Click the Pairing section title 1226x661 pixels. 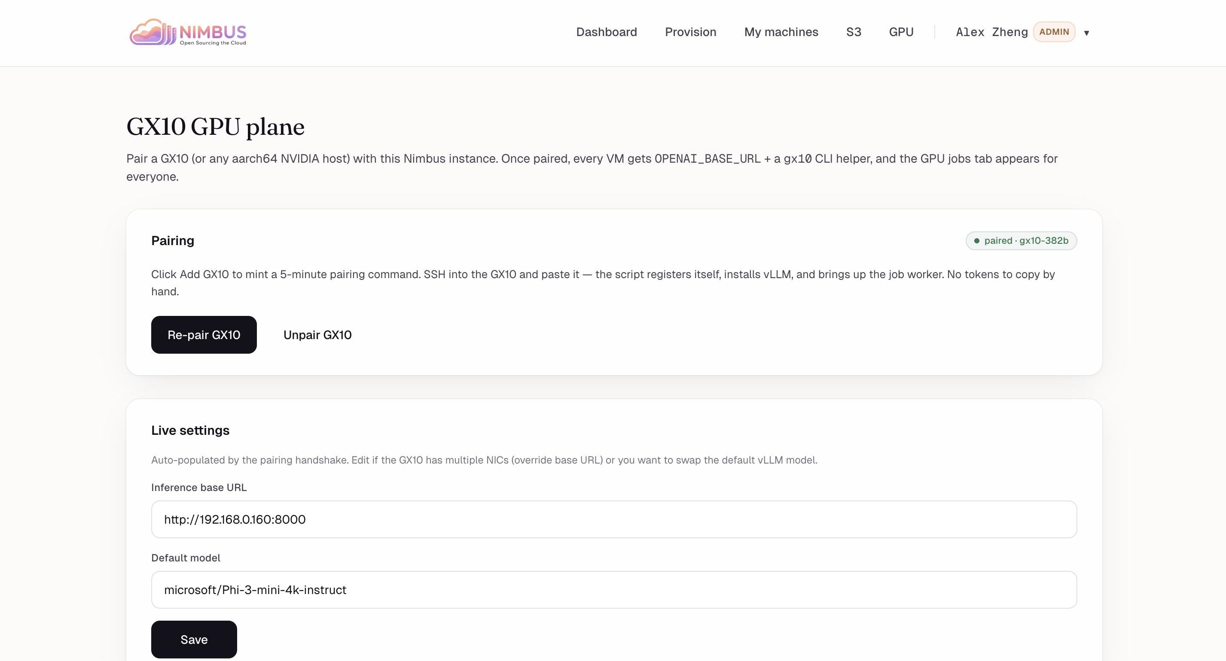(173, 241)
